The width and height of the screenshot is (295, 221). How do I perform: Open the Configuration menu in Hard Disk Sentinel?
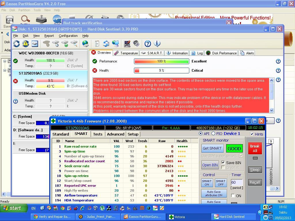tap(68, 36)
